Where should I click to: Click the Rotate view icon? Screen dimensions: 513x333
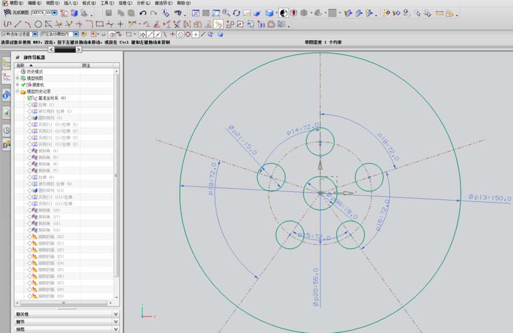[236, 13]
